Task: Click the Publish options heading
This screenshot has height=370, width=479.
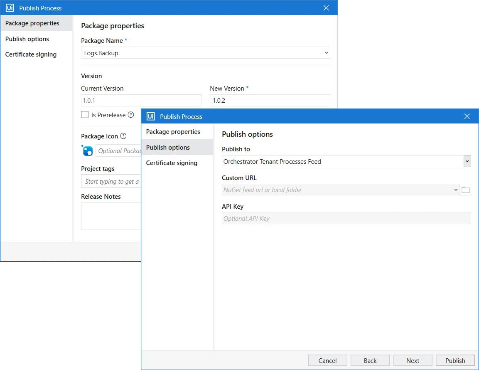Action: coord(247,134)
